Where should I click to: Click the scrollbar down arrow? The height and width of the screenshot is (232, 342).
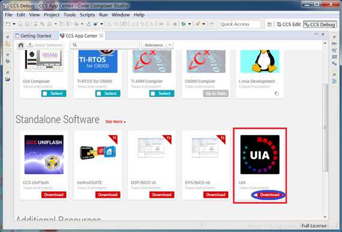pyautogui.click(x=325, y=217)
